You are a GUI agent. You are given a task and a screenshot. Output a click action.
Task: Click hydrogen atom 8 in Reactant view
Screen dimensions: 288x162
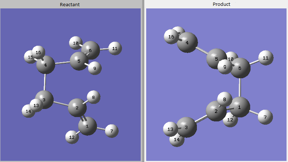pos(93,97)
